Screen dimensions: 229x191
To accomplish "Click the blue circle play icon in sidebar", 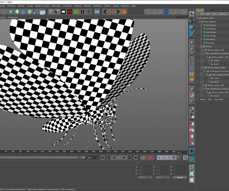I will point(192,151).
